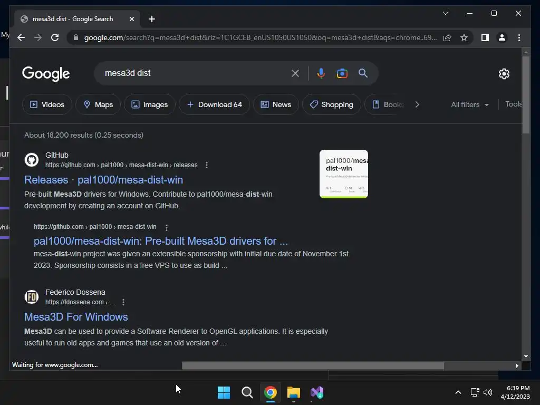Clear the search query text
This screenshot has height=405, width=540.
295,73
